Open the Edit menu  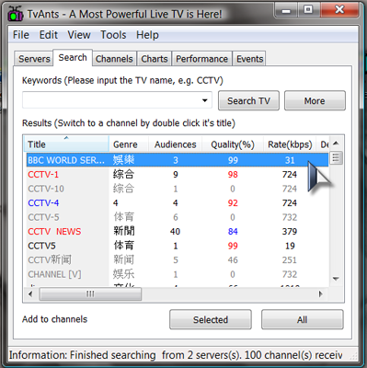tap(48, 35)
